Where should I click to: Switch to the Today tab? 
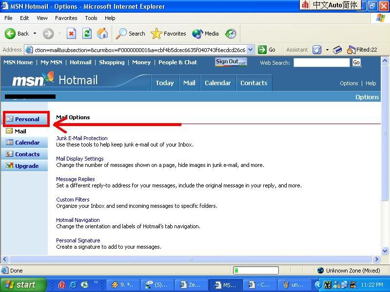tap(165, 83)
